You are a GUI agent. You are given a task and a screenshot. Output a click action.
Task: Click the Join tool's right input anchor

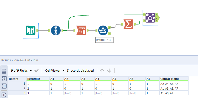pyautogui.click(x=144, y=21)
